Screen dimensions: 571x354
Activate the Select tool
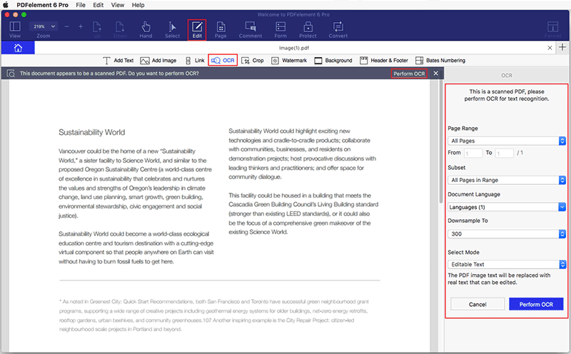(172, 29)
